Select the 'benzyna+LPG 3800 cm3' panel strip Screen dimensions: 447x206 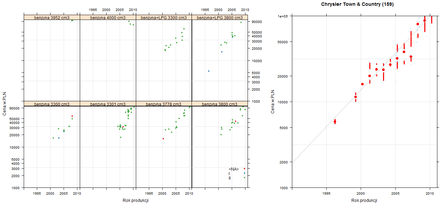tap(220, 18)
